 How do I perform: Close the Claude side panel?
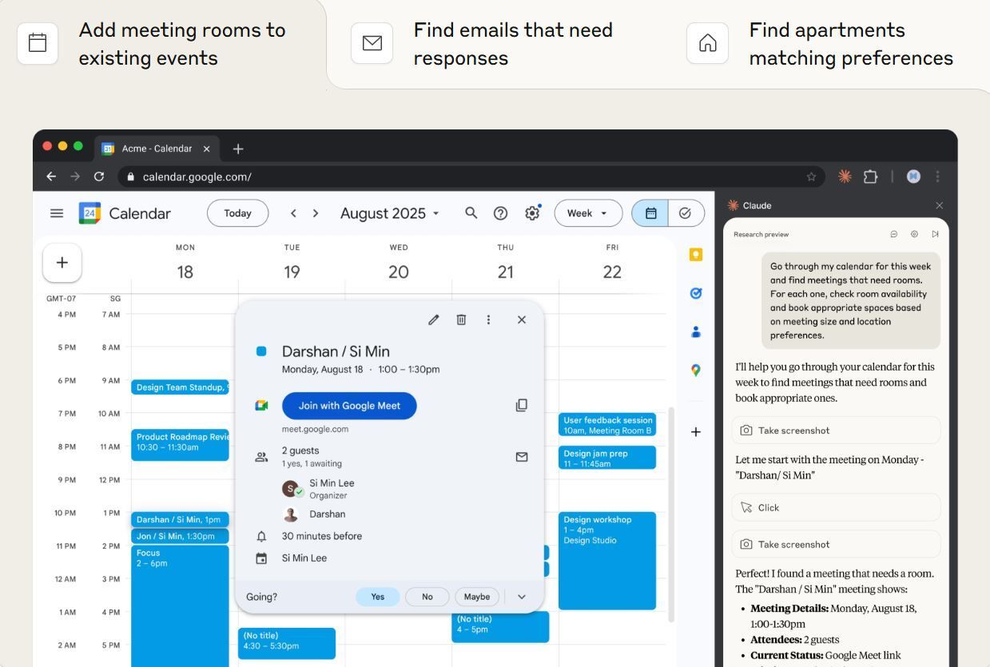[939, 205]
